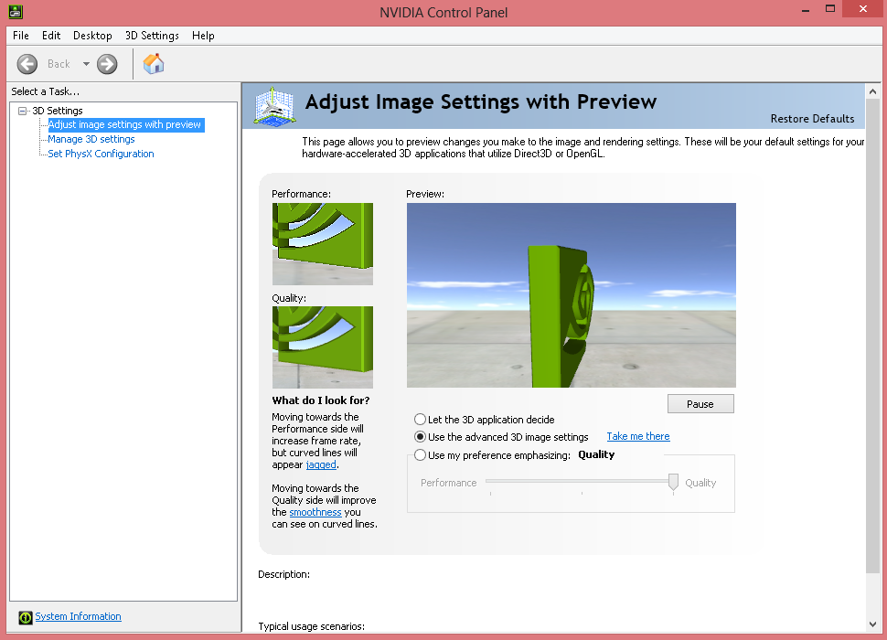Viewport: 887px width, 640px height.
Task: Click the Performance sample thumbnail
Action: click(x=323, y=244)
